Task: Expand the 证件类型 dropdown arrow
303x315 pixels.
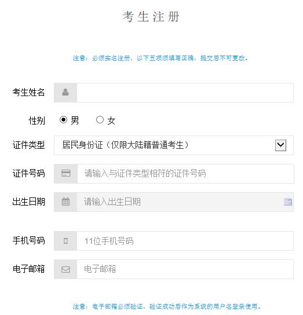Action: [280, 145]
